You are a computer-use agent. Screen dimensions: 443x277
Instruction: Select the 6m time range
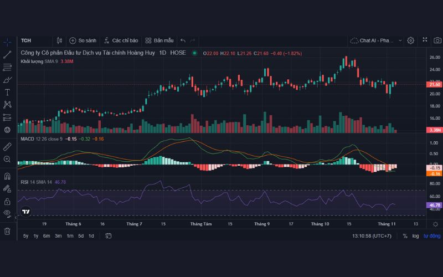point(47,236)
